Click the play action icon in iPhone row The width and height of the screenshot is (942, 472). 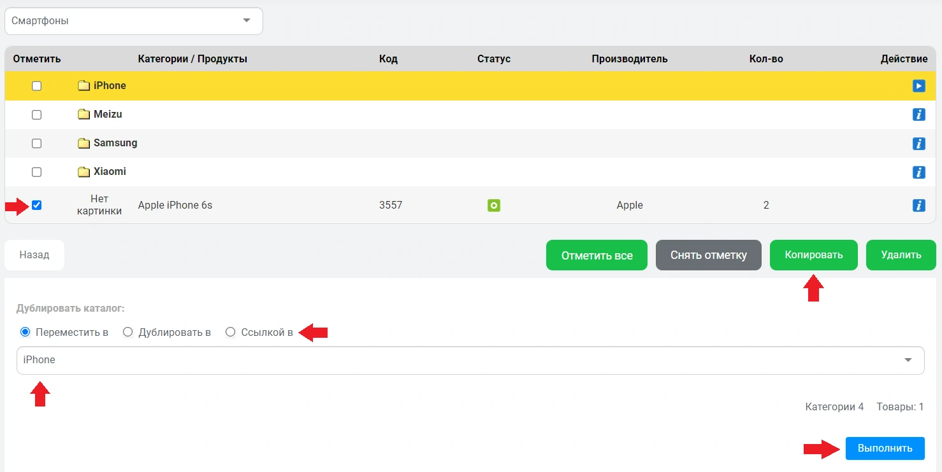point(918,86)
